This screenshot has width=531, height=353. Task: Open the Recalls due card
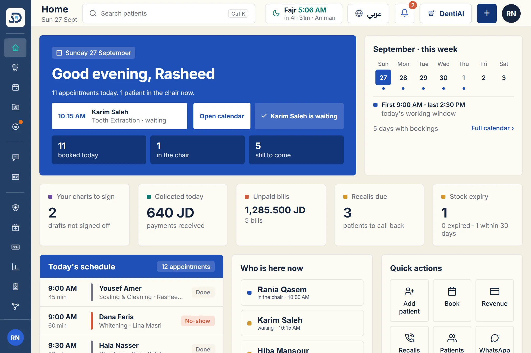[379, 215]
